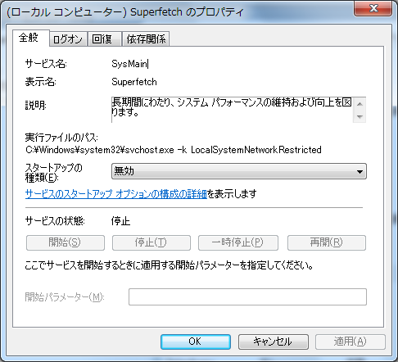Open the 依存関係 tab
The image size is (398, 362).
tap(146, 39)
